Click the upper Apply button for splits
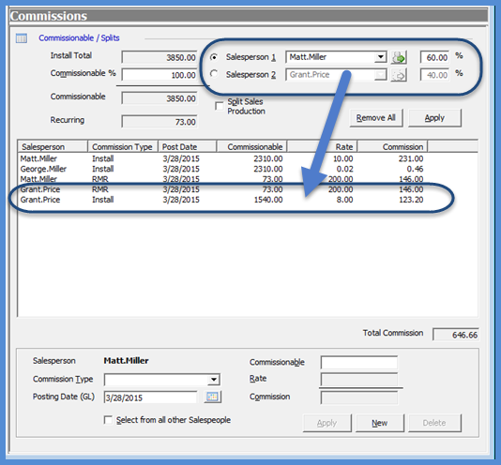 [x=434, y=118]
